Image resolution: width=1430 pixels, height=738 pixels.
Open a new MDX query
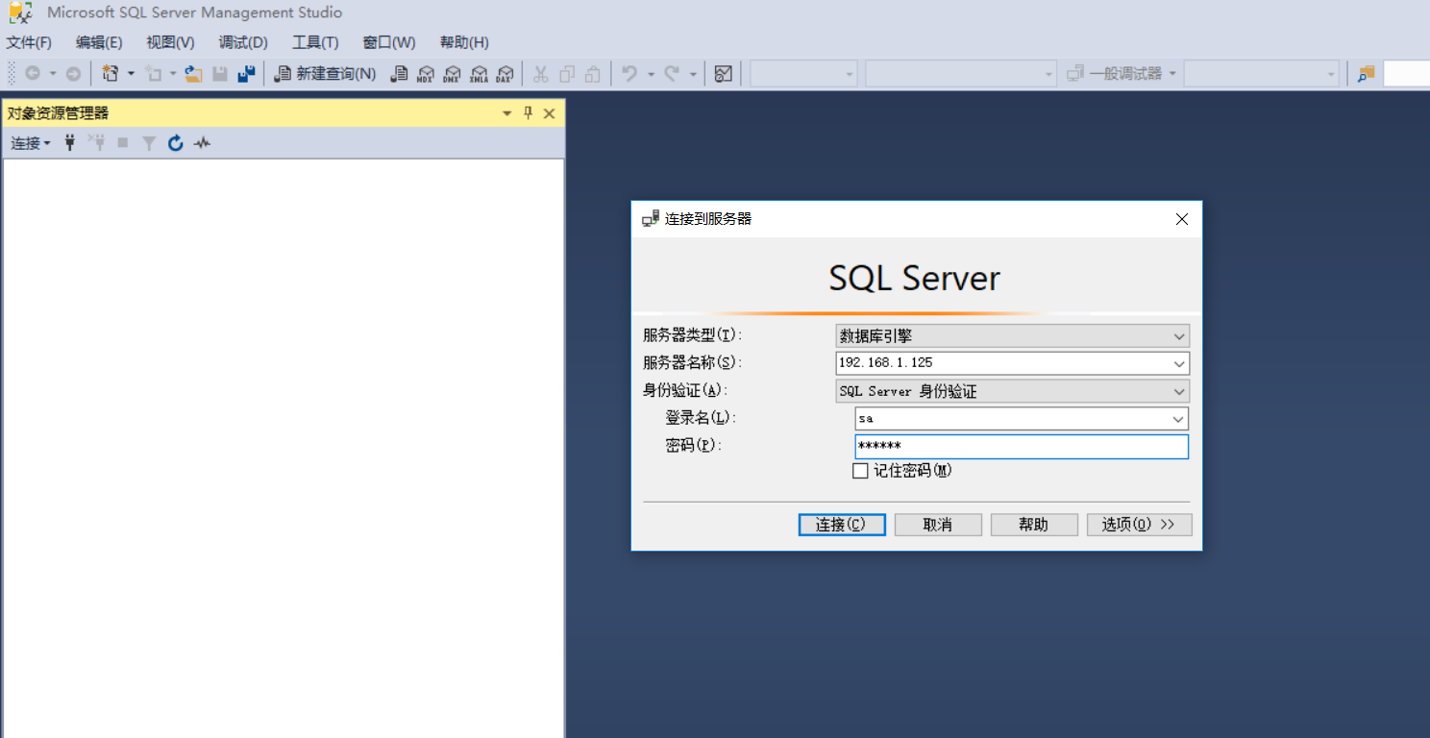click(x=426, y=73)
